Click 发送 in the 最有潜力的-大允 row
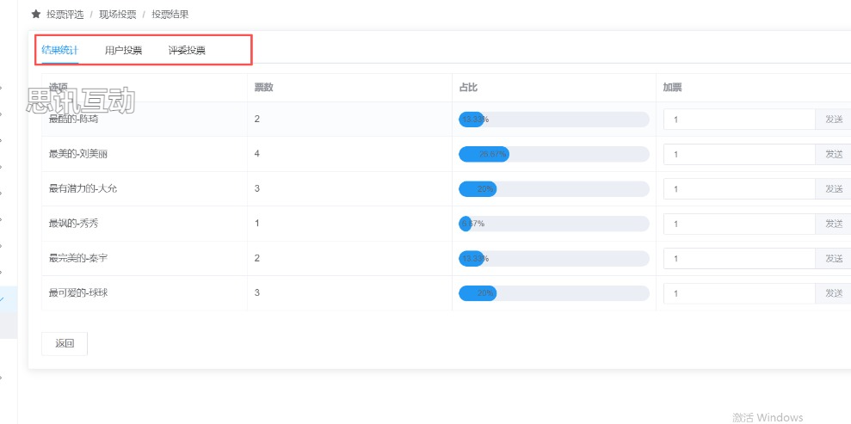851x424 pixels. pos(834,189)
